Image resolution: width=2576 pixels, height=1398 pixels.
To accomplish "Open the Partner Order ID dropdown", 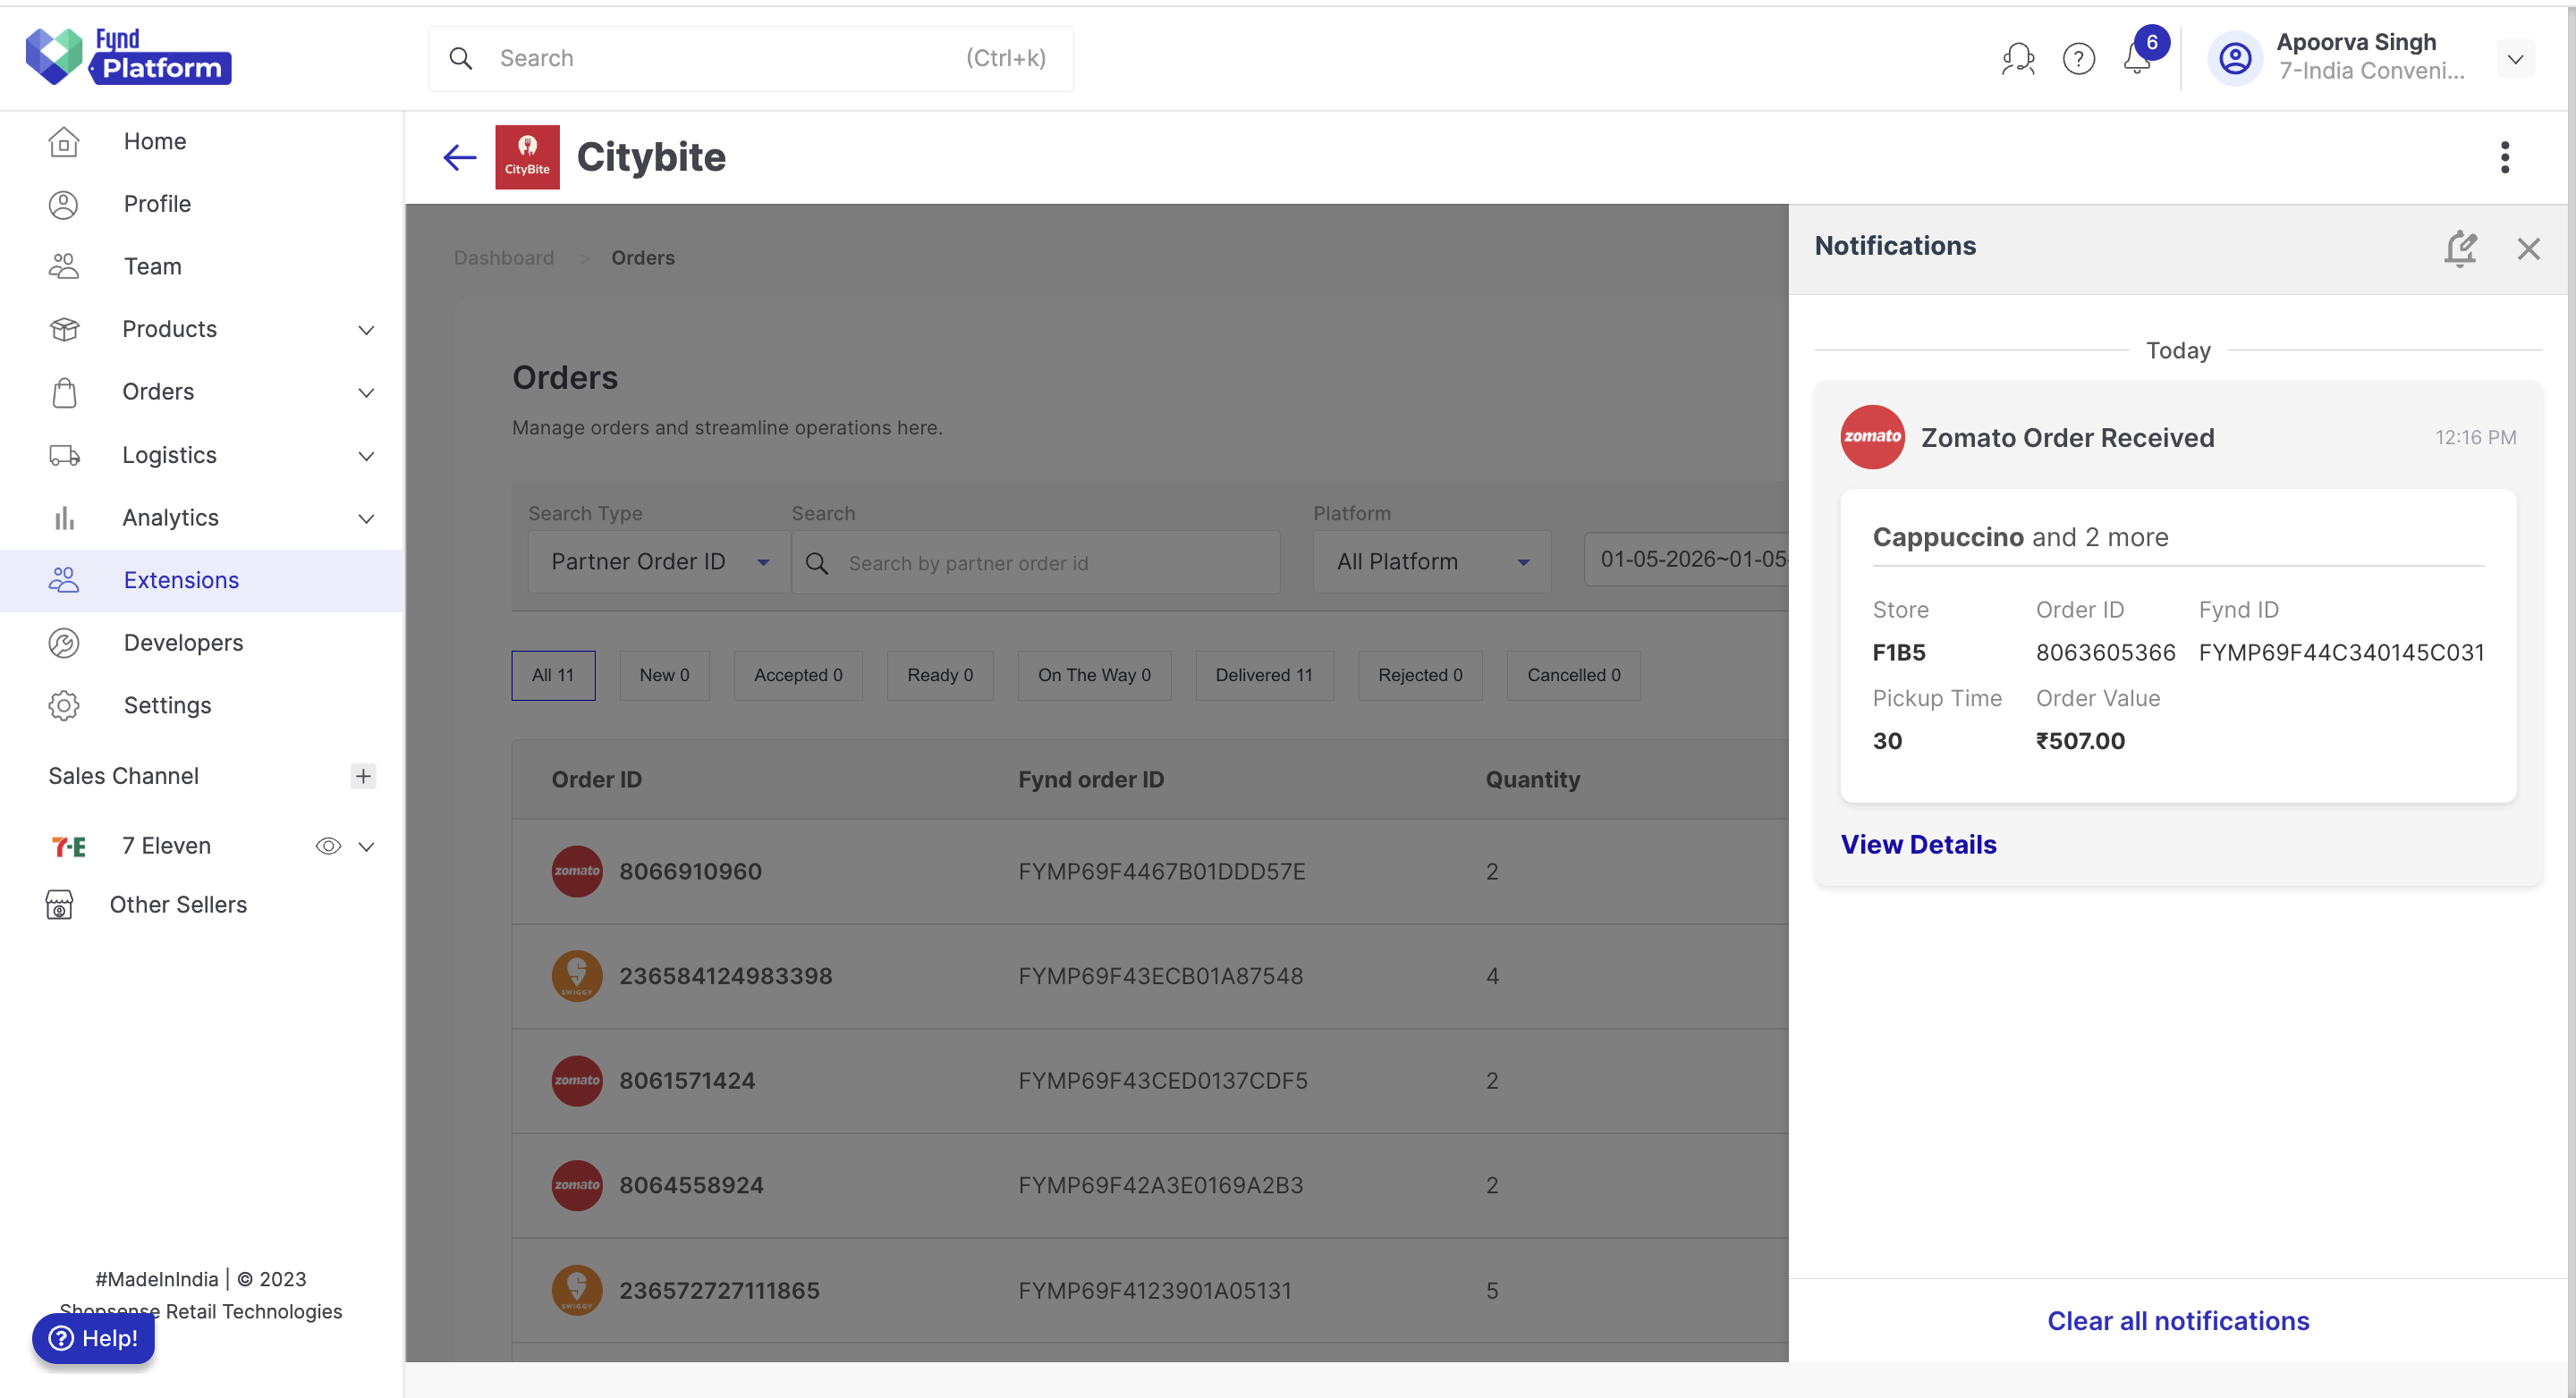I will point(659,561).
